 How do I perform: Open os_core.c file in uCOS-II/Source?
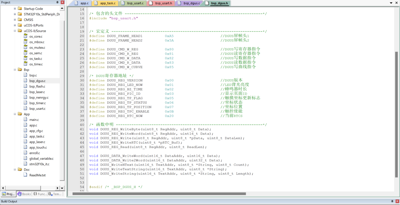[x=36, y=36]
